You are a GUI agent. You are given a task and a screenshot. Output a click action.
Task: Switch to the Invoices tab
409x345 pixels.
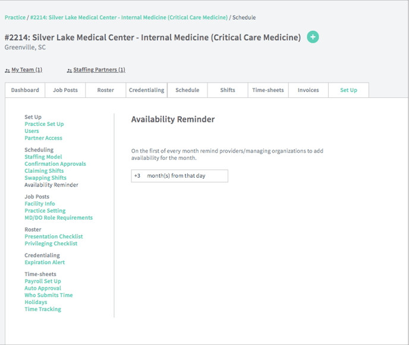point(308,90)
